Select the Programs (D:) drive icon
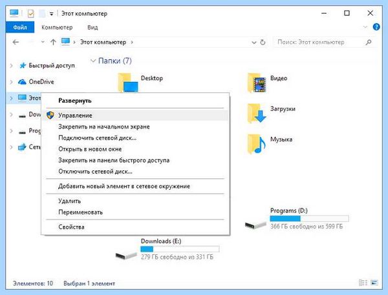 (255, 225)
